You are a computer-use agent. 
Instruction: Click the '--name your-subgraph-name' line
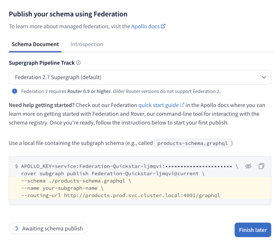point(62,188)
